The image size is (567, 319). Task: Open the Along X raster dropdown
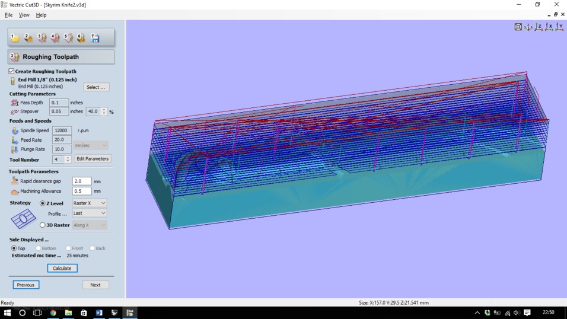point(90,225)
